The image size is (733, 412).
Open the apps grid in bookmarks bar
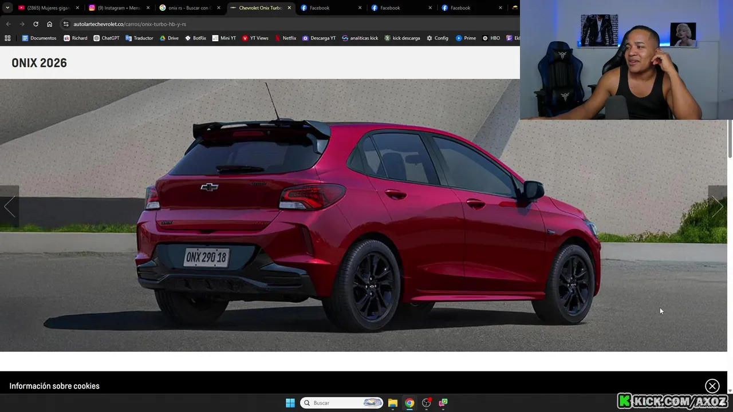[x=7, y=38]
